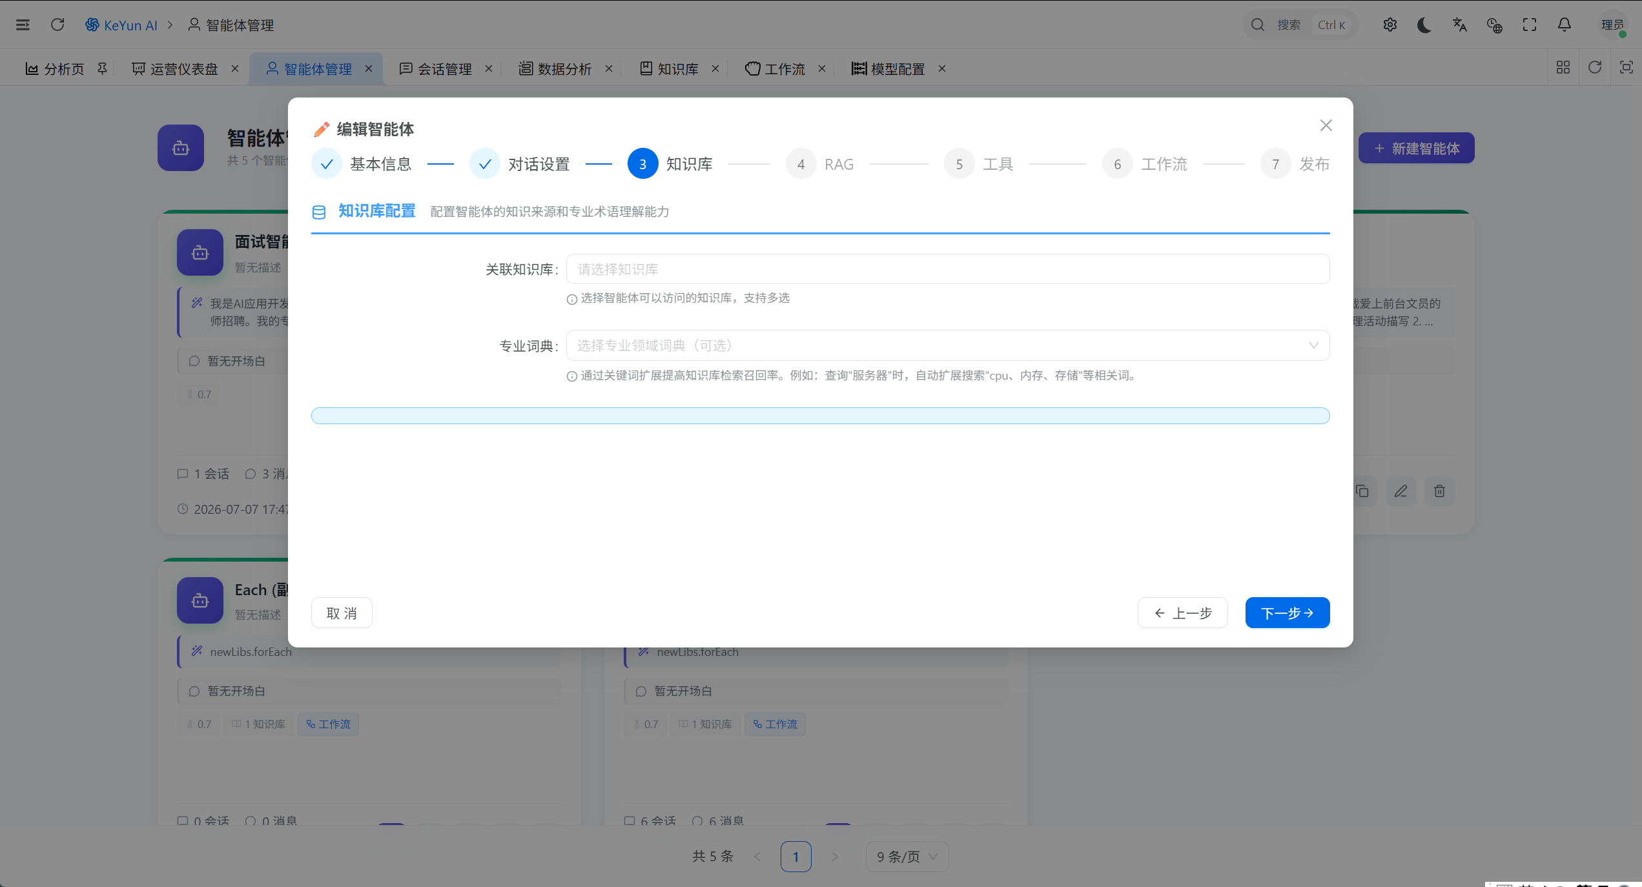Viewport: 1642px width, 887px height.
Task: Open the 搜索 search box
Action: coord(1300,25)
